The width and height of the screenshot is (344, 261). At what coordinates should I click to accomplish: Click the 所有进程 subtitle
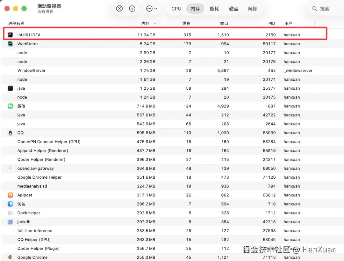45,11
